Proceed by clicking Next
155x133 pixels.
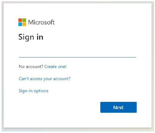tap(118, 107)
